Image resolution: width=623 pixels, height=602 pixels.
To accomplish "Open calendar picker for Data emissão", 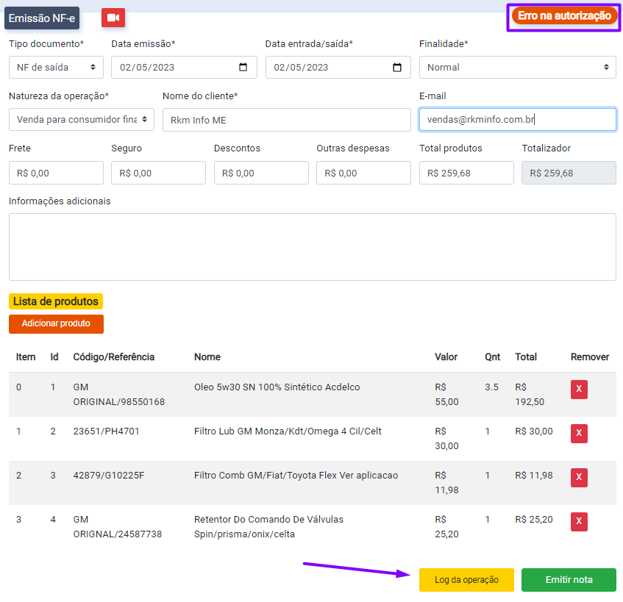I will tap(243, 68).
